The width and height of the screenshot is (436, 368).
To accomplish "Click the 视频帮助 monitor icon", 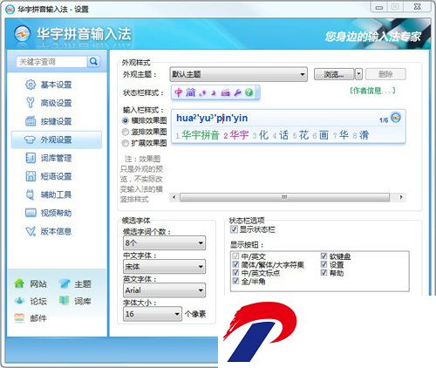I will pos(31,213).
